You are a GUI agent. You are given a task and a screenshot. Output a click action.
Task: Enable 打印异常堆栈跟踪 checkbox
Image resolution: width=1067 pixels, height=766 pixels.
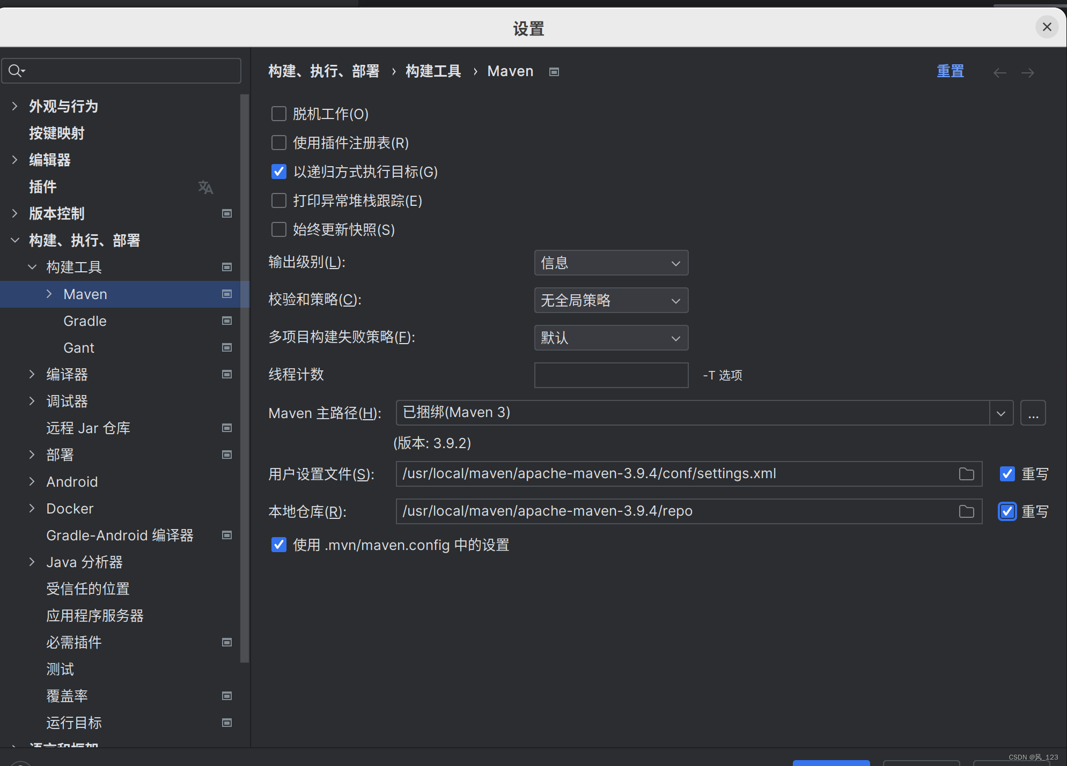[279, 200]
